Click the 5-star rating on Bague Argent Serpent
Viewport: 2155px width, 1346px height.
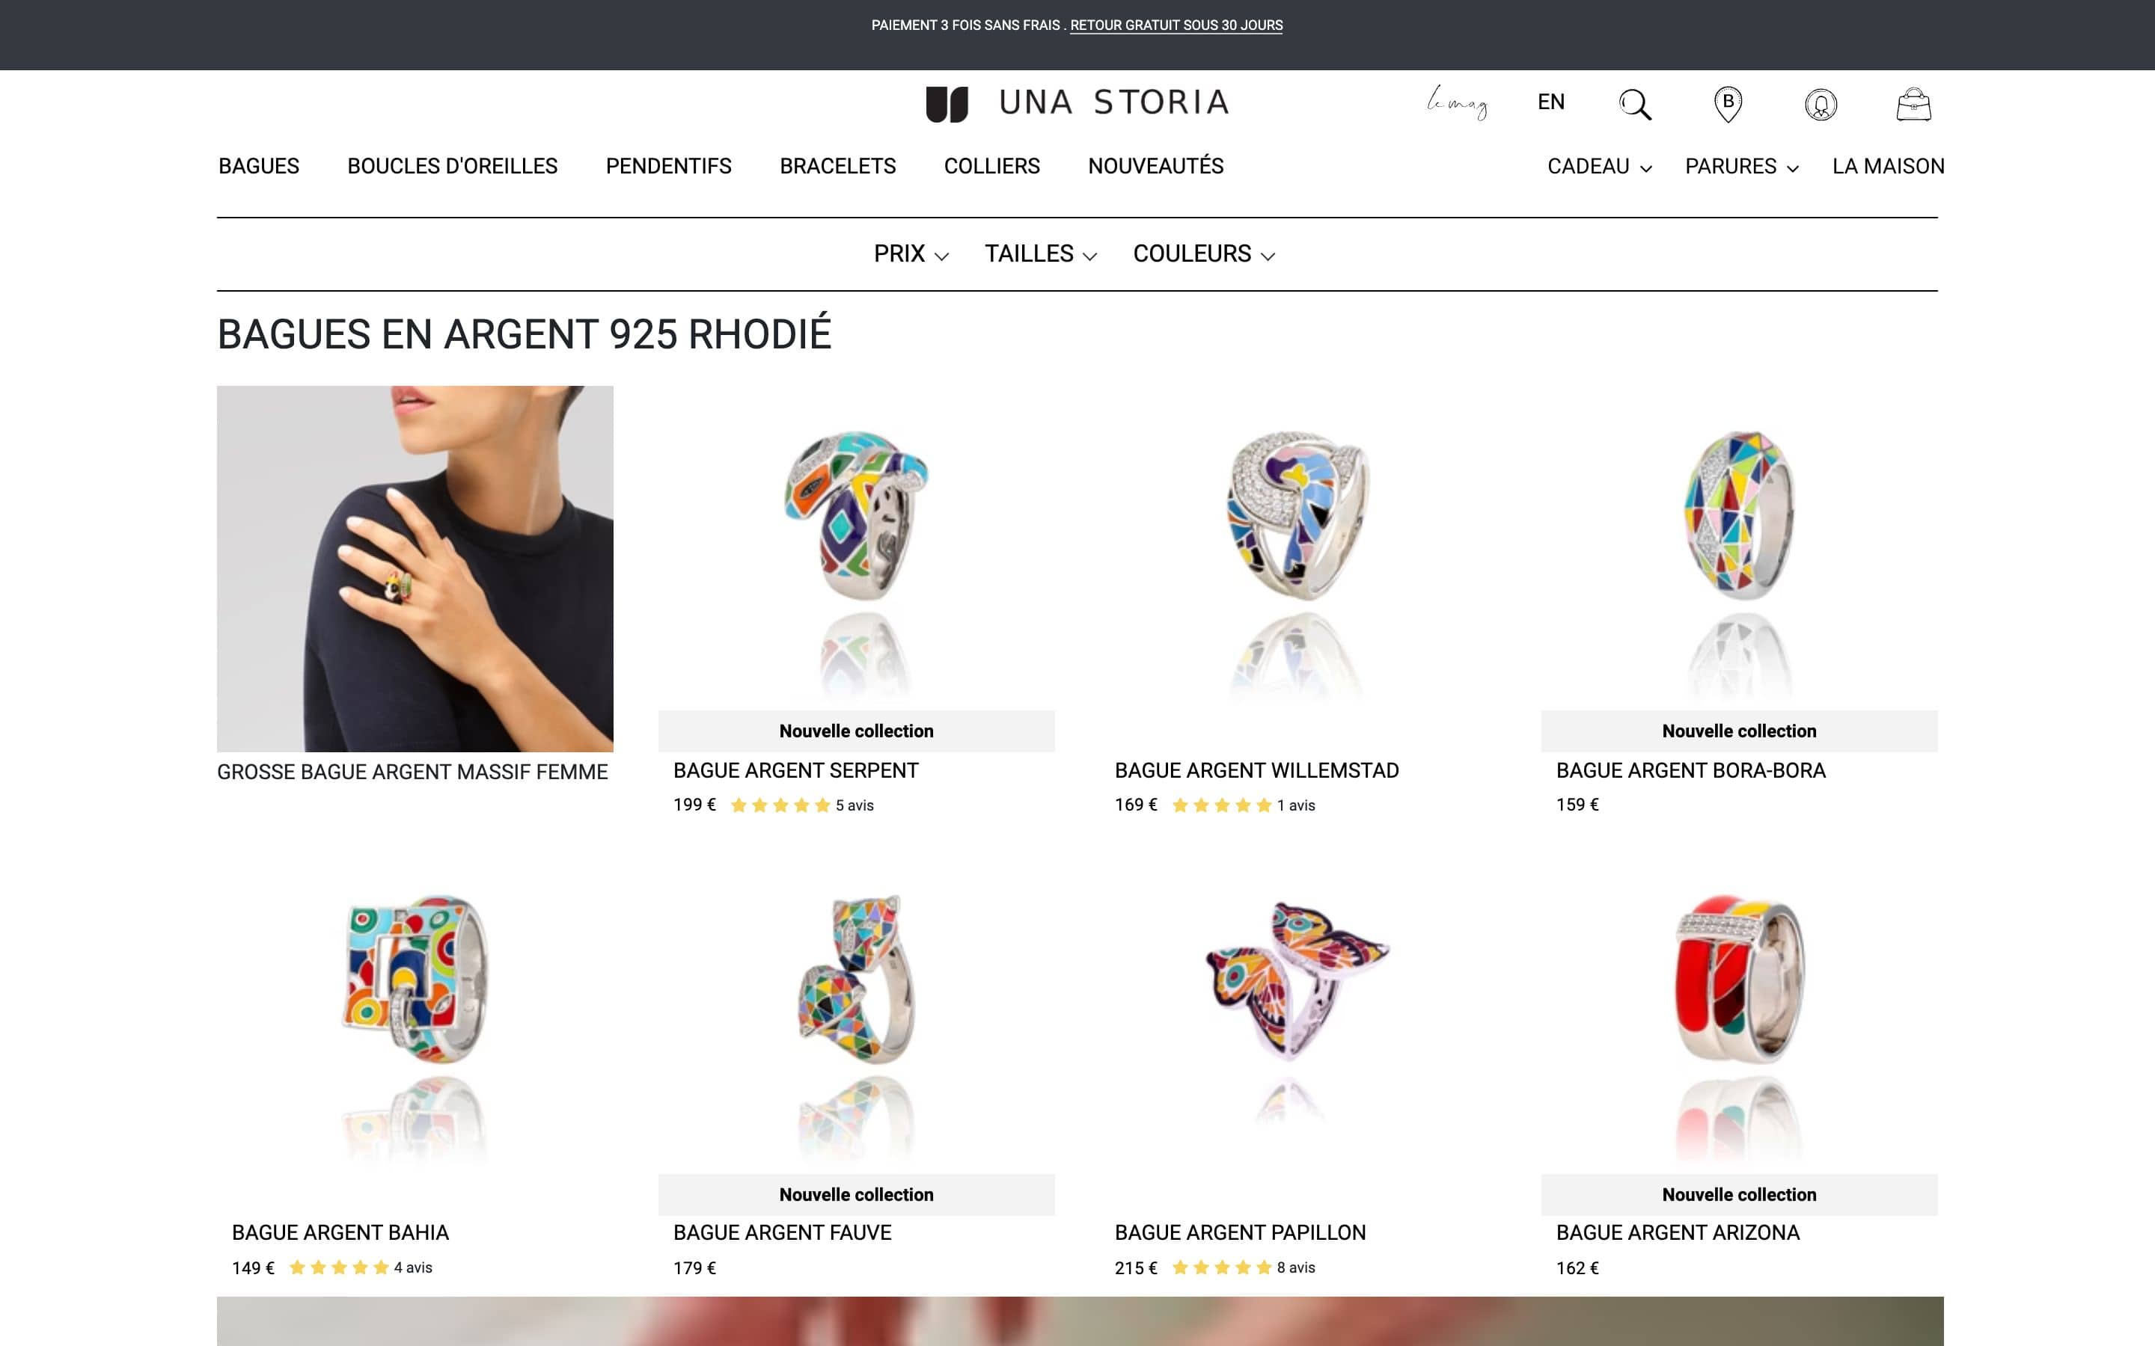[x=780, y=805]
